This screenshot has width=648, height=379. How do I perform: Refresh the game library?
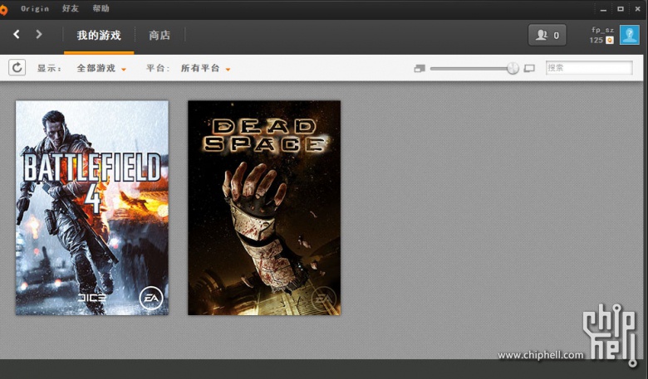17,67
